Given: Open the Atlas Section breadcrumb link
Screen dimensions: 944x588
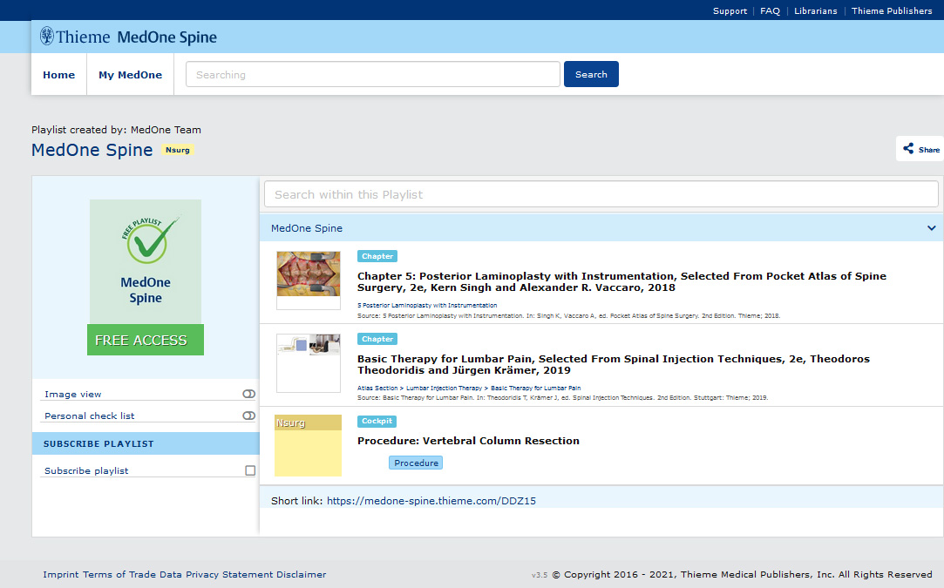Looking at the screenshot, I should pyautogui.click(x=377, y=389).
